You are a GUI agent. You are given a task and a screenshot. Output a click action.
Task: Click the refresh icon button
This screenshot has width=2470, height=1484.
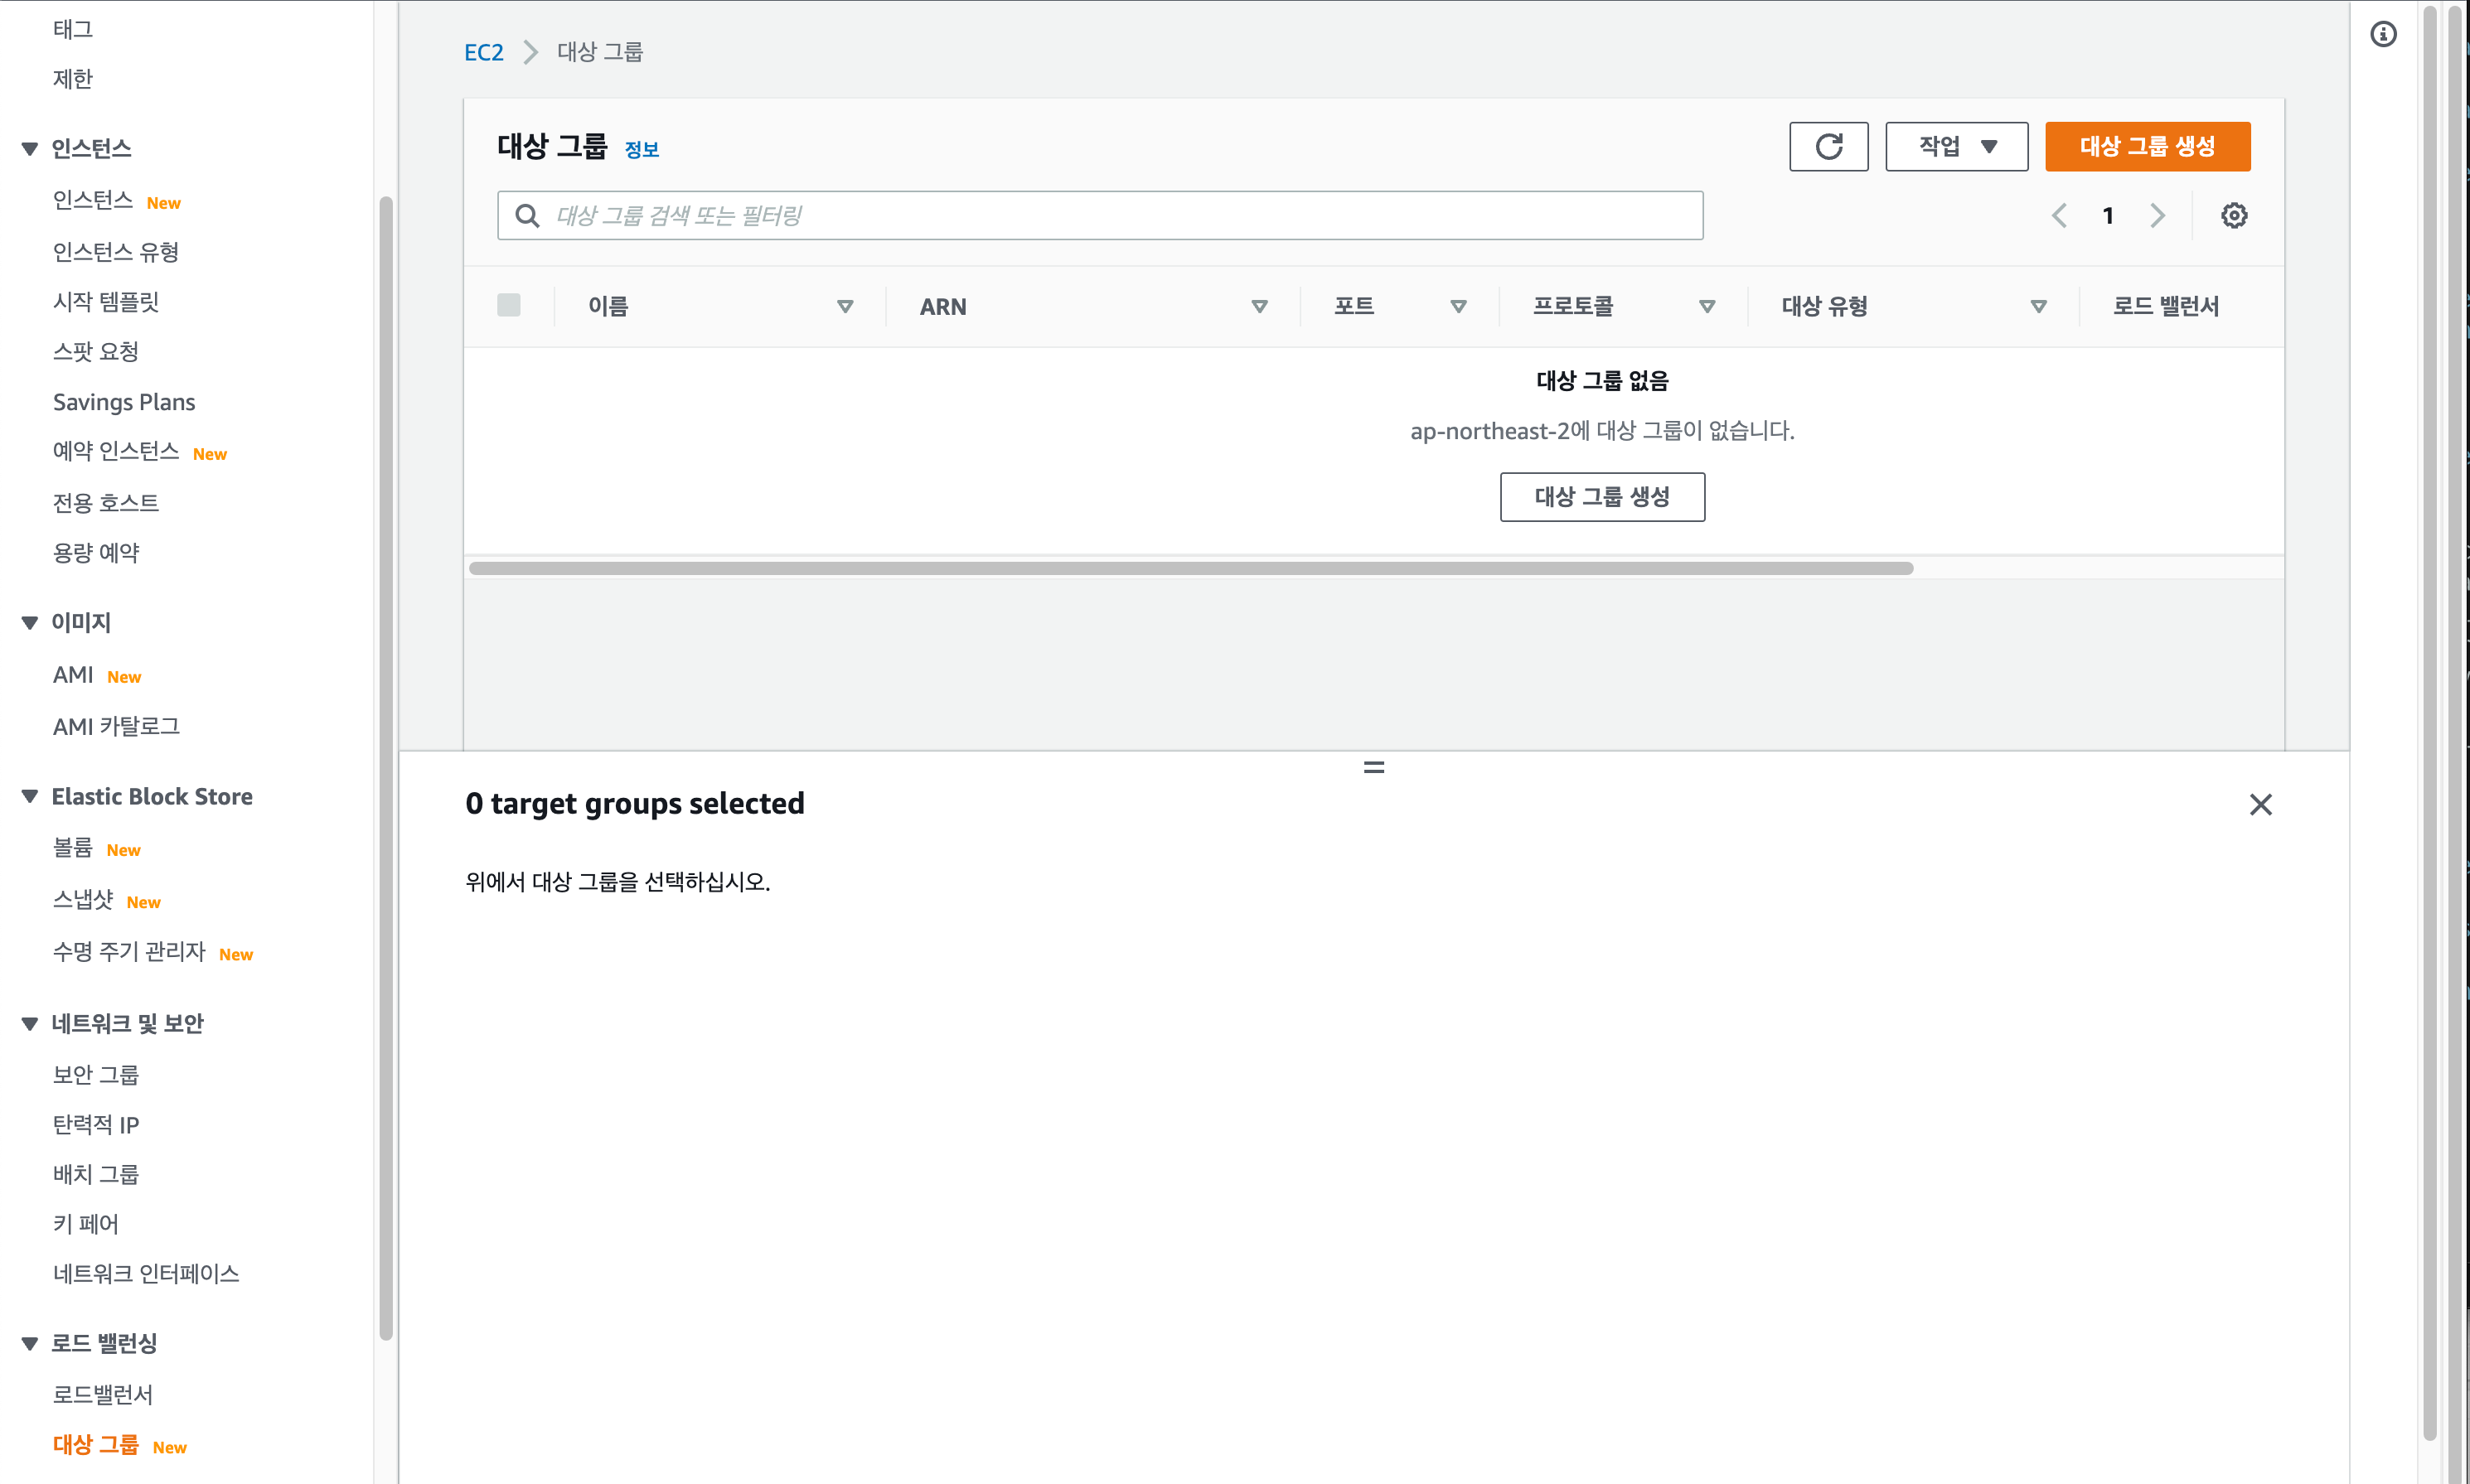(1828, 147)
